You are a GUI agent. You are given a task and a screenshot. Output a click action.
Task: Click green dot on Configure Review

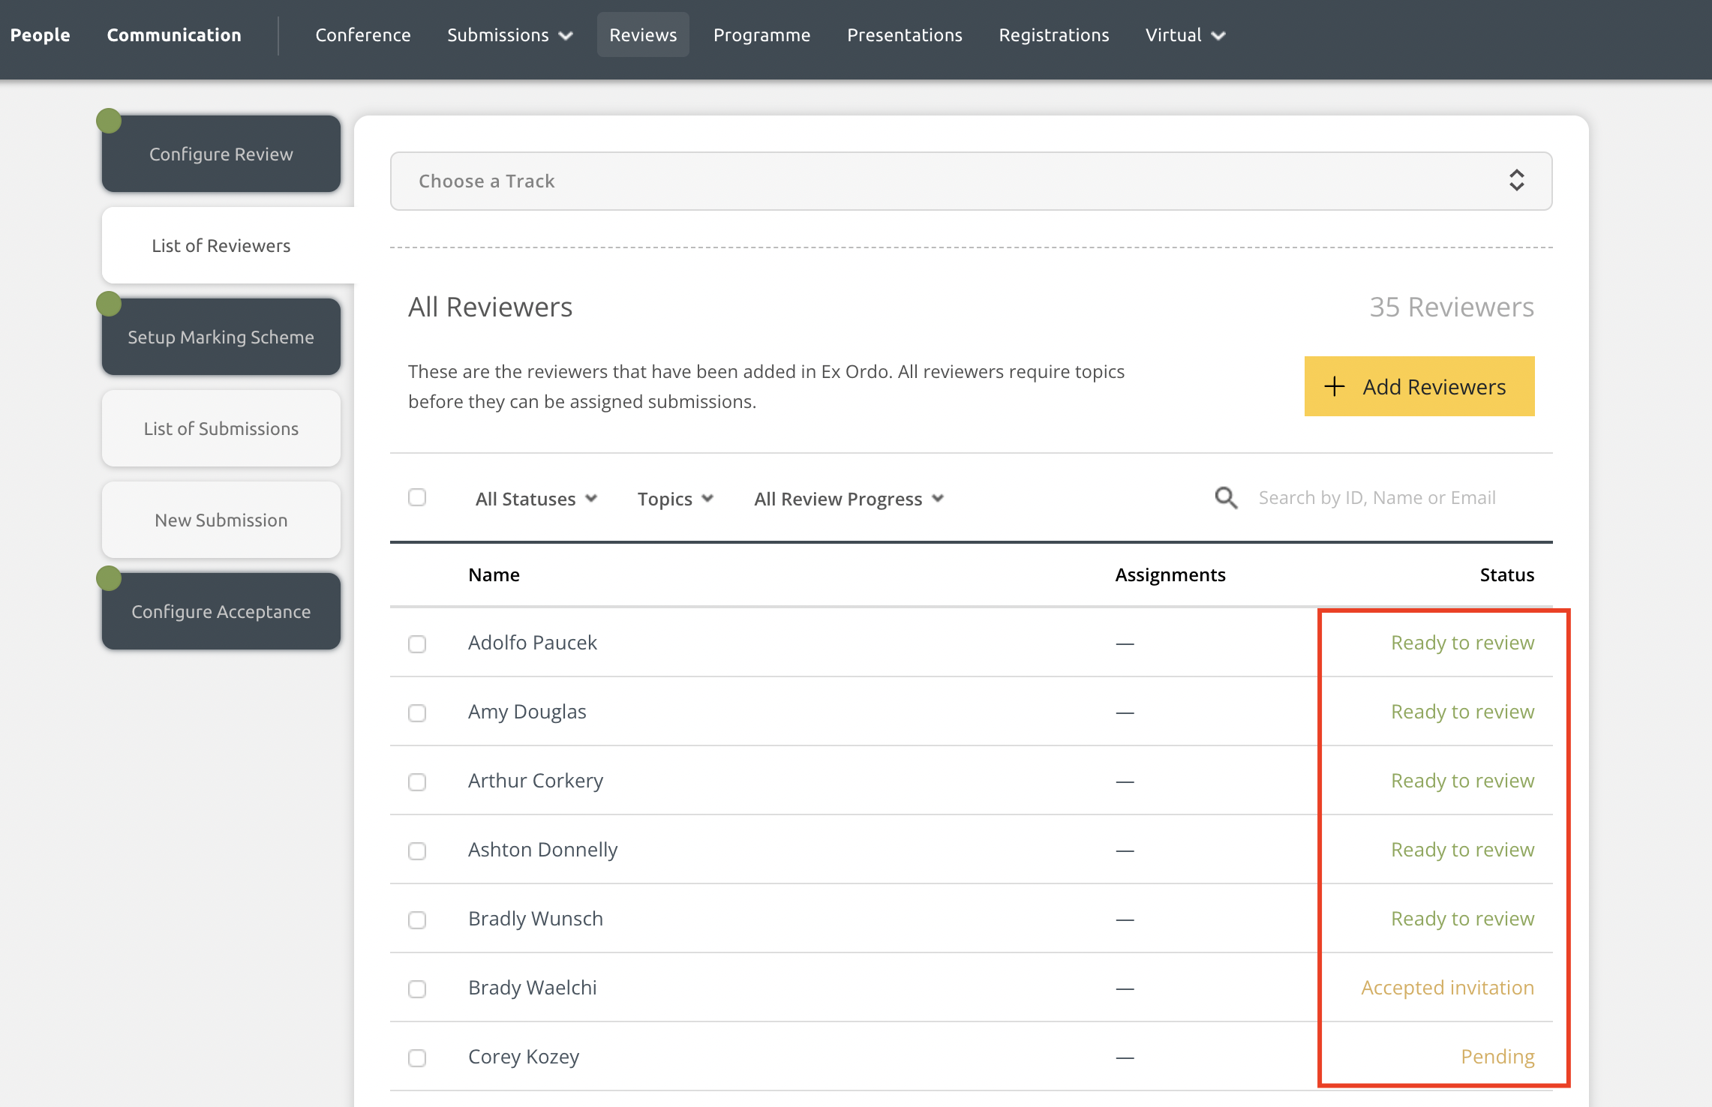(109, 121)
